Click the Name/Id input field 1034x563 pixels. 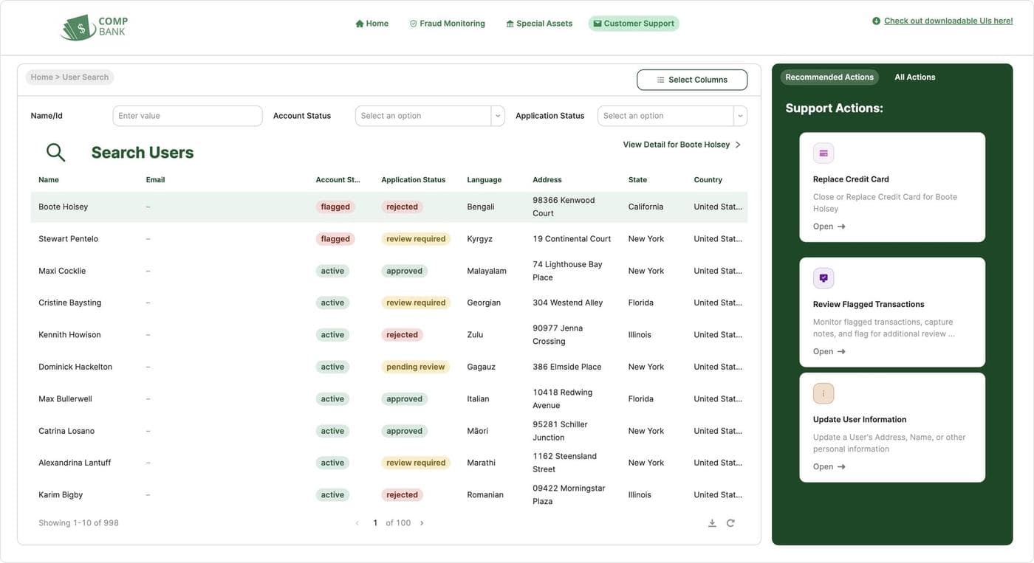188,114
